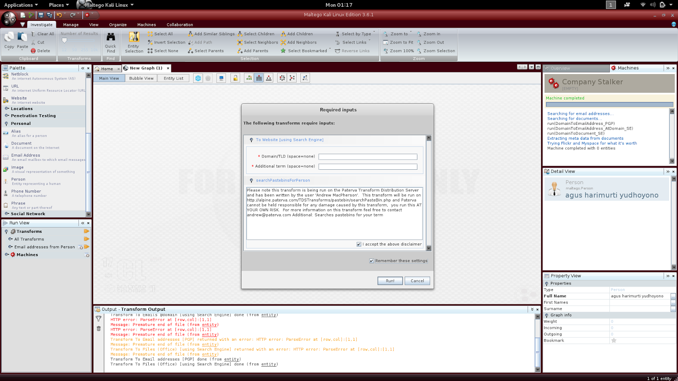Click Select Neighbors
678x381 pixels.
tap(258, 42)
